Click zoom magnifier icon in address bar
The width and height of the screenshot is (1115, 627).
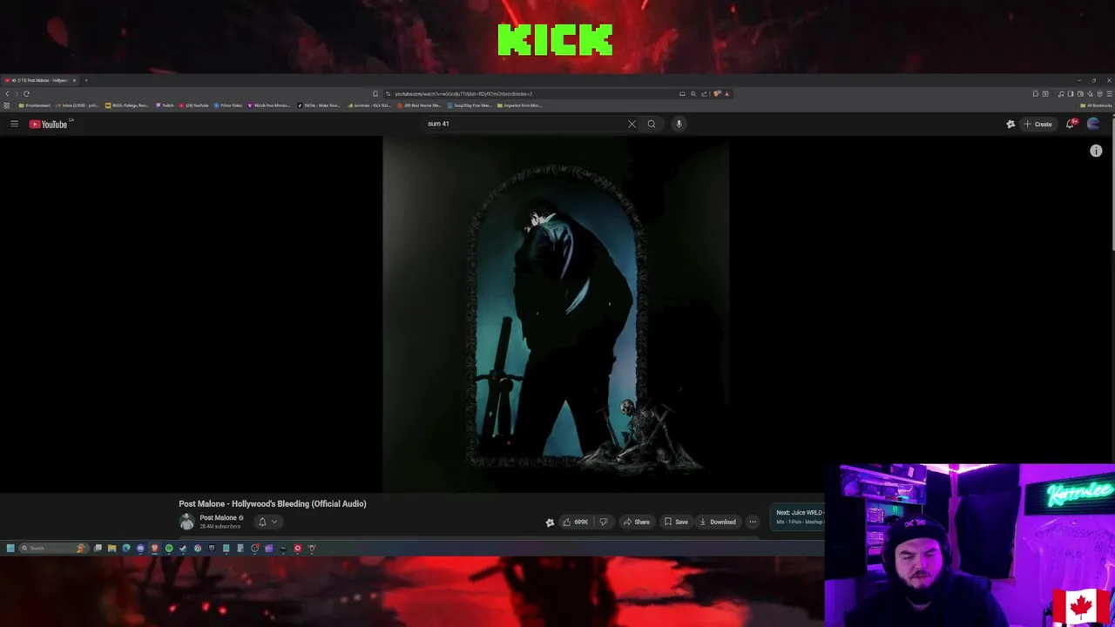tap(693, 93)
